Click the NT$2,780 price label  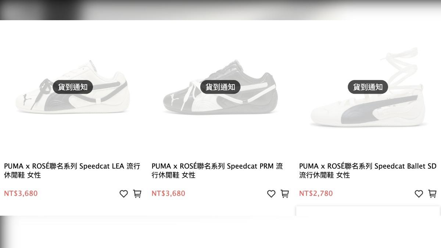(x=315, y=193)
